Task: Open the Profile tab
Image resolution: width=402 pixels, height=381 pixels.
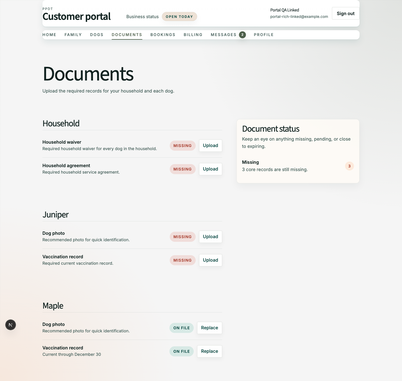Action: pyautogui.click(x=264, y=35)
